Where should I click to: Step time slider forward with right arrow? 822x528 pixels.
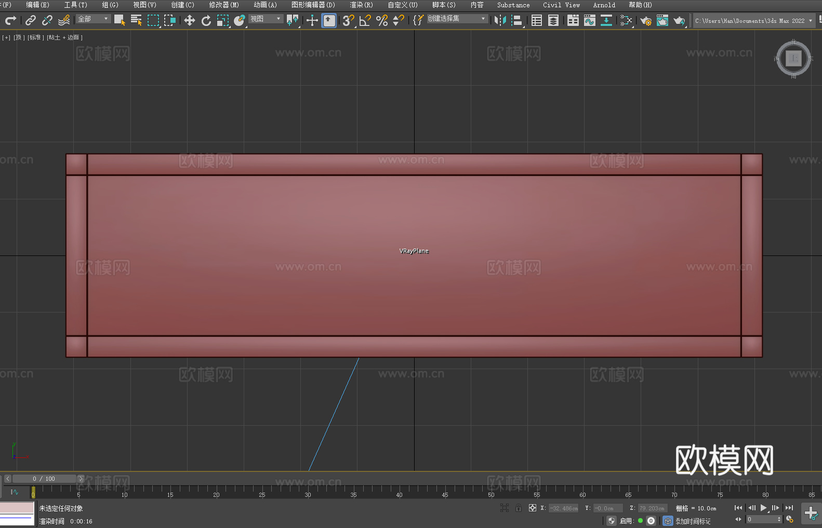point(81,479)
